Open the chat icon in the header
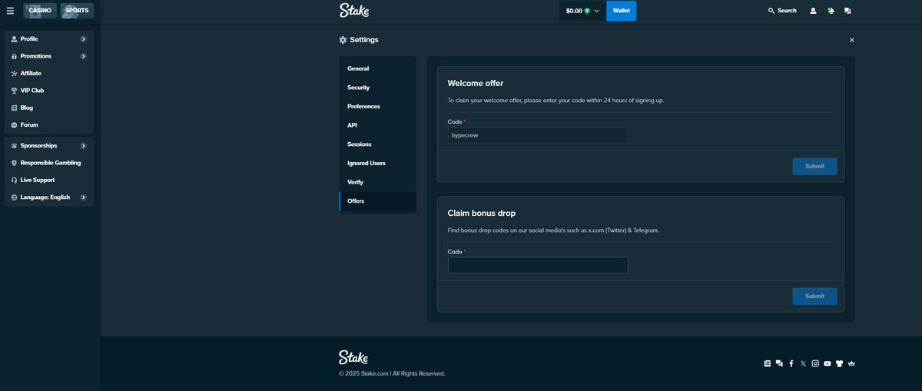 coord(847,11)
